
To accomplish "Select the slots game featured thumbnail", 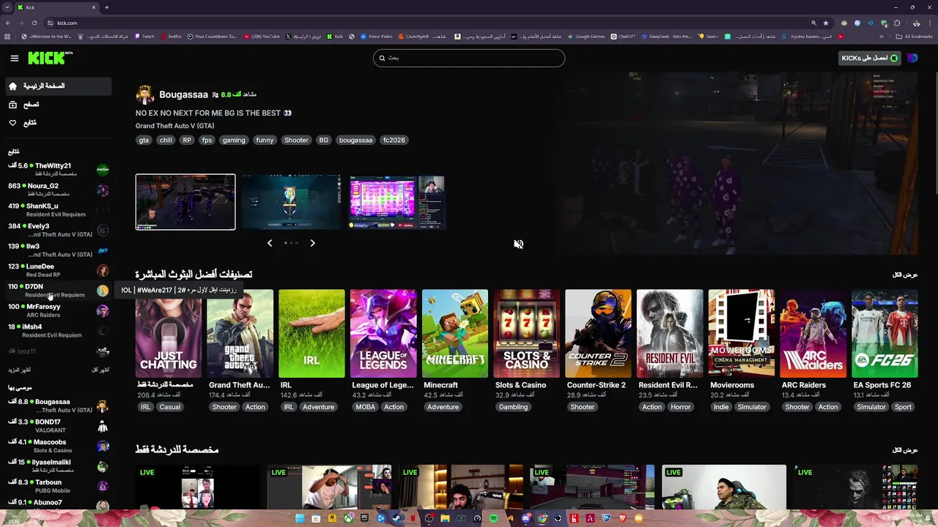I will 396,202.
